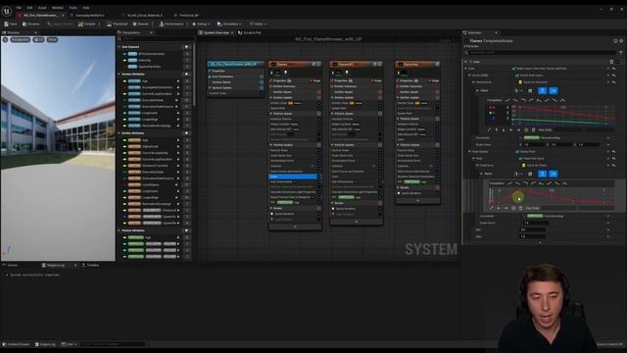Collapse the Flames emitter with bottom arrow

tap(295, 227)
